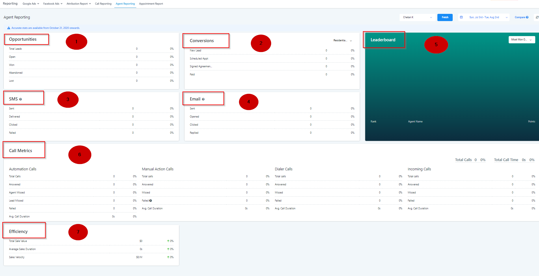
Task: Open the Chetan K agent dropdown
Action: (417, 17)
